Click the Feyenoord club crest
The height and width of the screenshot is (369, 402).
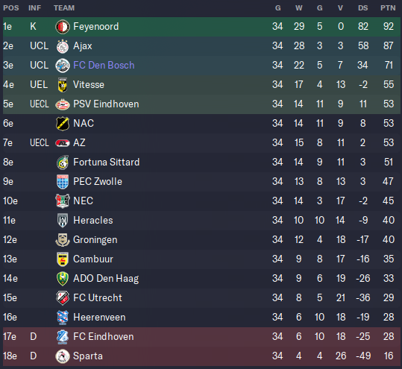63,27
